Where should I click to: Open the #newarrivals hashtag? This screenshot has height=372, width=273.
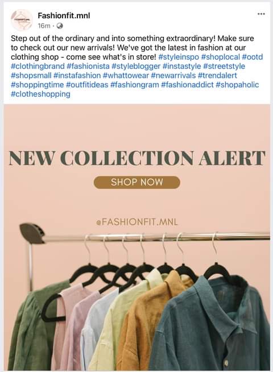[173, 76]
